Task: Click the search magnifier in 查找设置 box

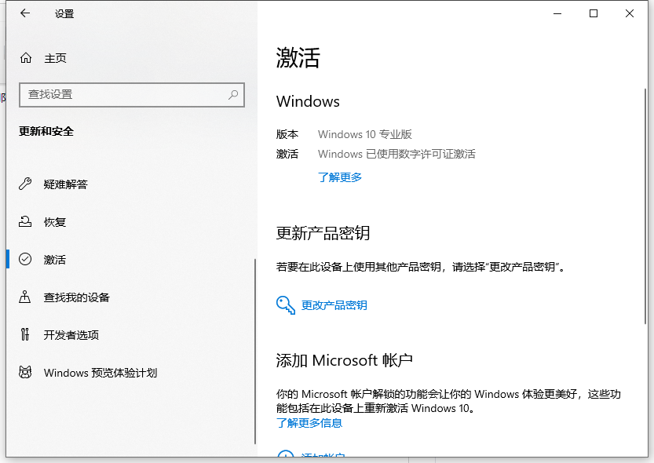Action: [232, 95]
